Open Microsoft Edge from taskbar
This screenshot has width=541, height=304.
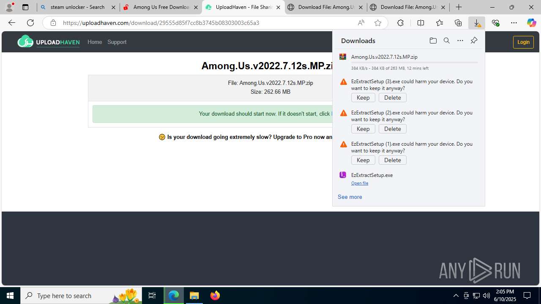(x=174, y=296)
